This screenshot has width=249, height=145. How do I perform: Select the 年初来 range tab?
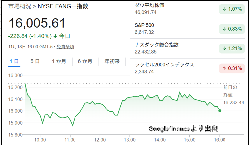pos(112,61)
